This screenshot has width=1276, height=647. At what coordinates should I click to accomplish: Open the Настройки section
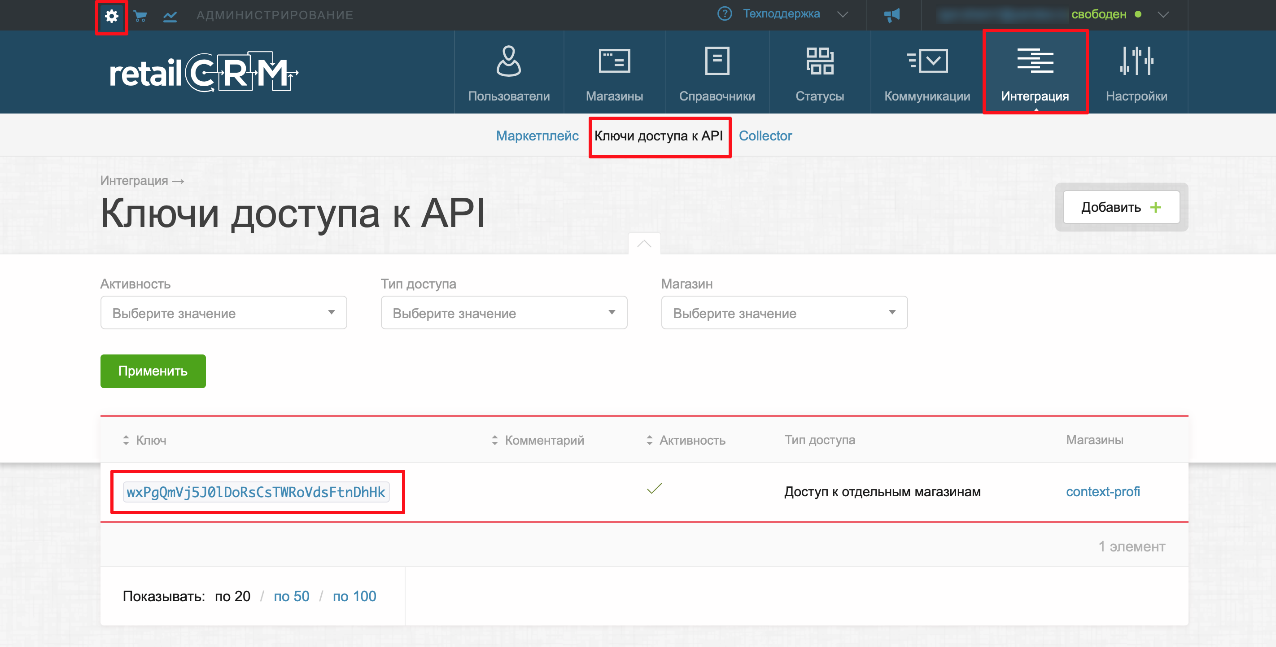1136,72
